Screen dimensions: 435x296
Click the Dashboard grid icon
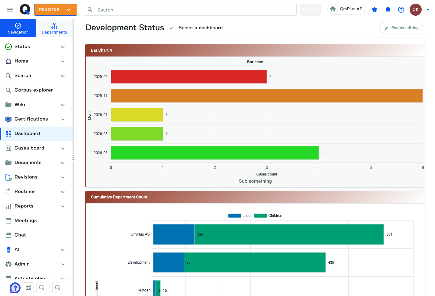[8, 134]
